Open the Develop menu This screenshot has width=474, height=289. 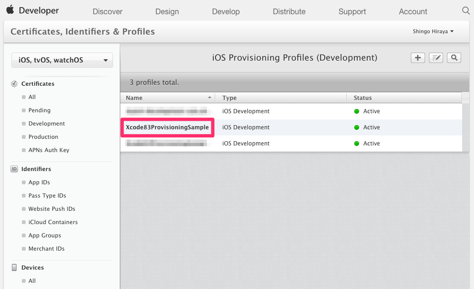click(226, 11)
